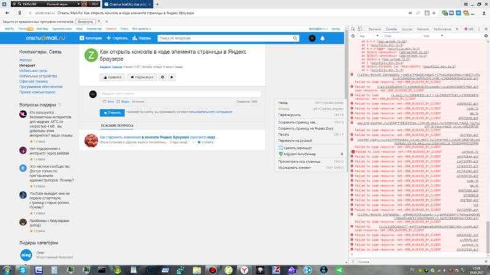Click the red Z icon in the taskbar
The height and width of the screenshot is (275, 490).
coord(276,270)
